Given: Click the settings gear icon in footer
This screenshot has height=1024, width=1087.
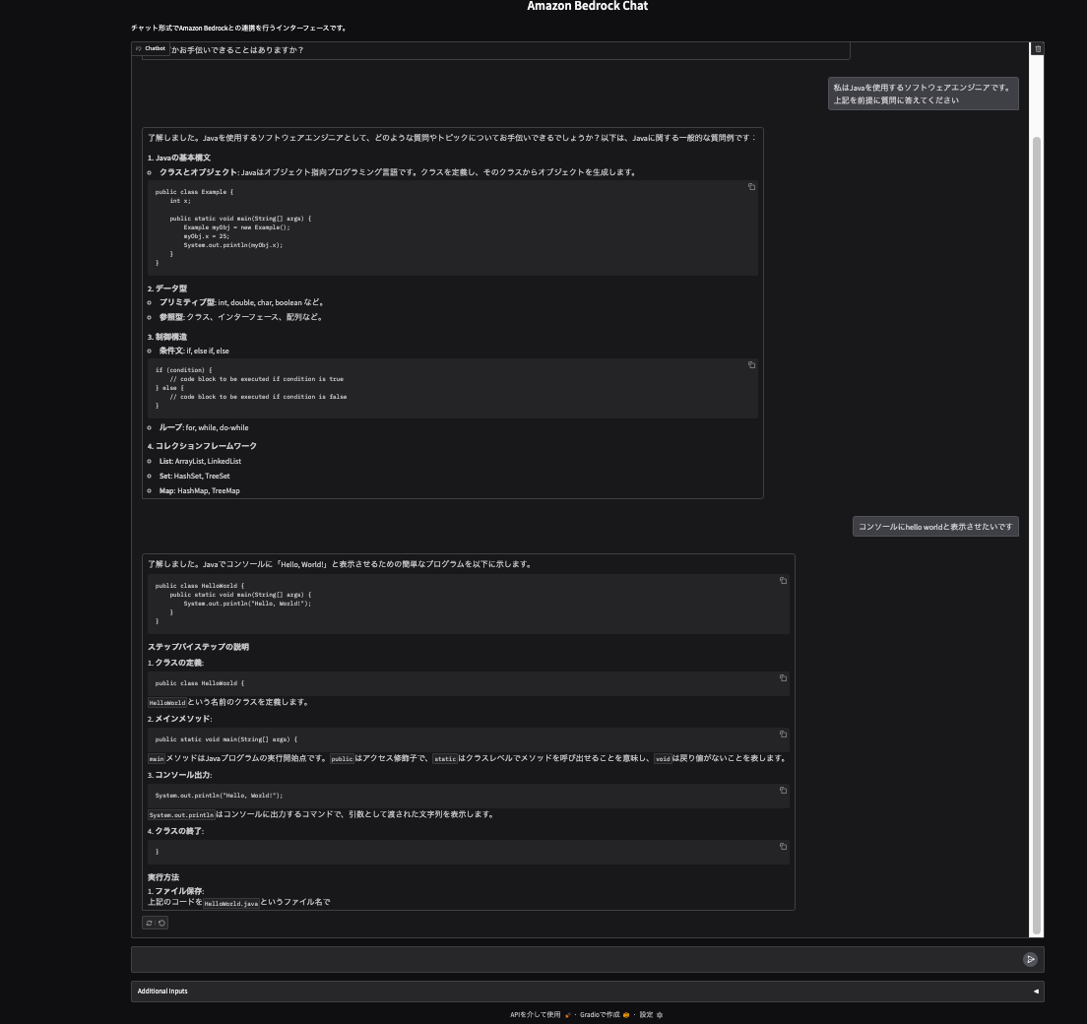Looking at the screenshot, I should coord(660,1015).
